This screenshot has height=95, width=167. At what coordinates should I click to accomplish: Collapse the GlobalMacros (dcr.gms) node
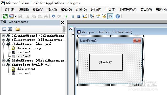(3, 44)
